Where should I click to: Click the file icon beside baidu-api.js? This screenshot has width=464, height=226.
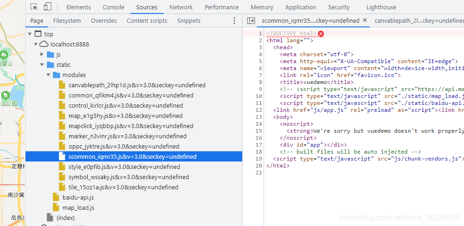tap(56, 197)
